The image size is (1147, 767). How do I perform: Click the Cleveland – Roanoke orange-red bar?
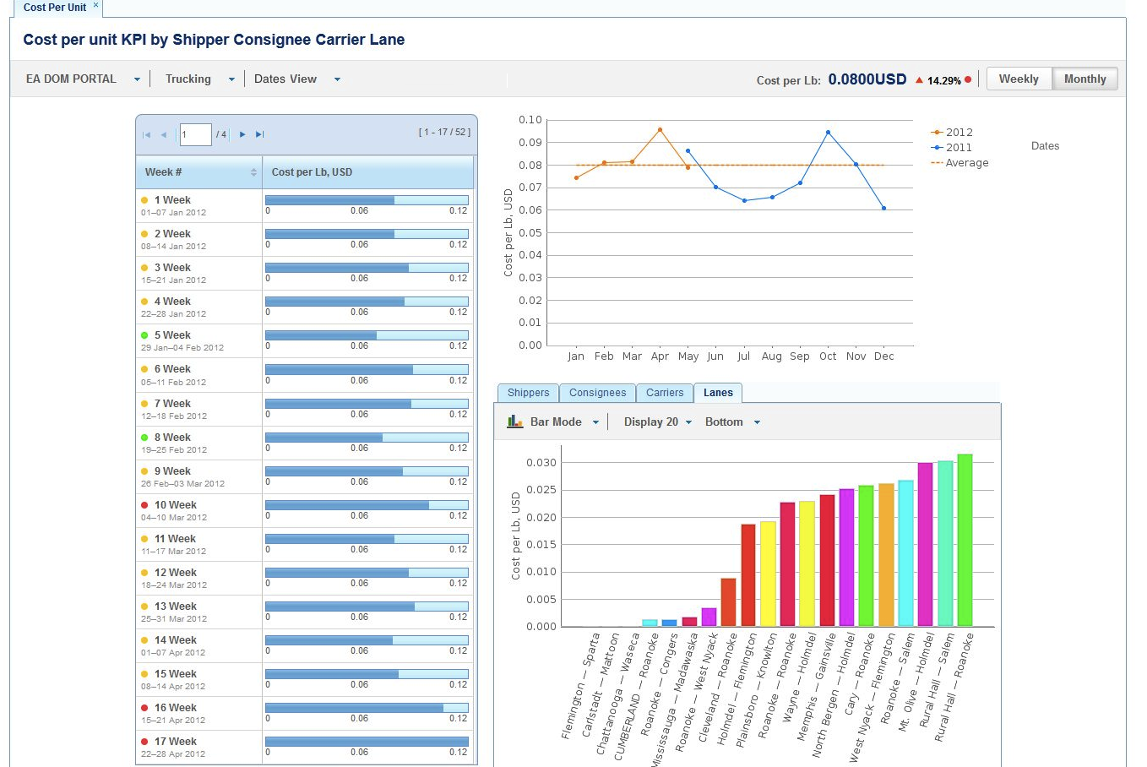pyautogui.click(x=728, y=602)
